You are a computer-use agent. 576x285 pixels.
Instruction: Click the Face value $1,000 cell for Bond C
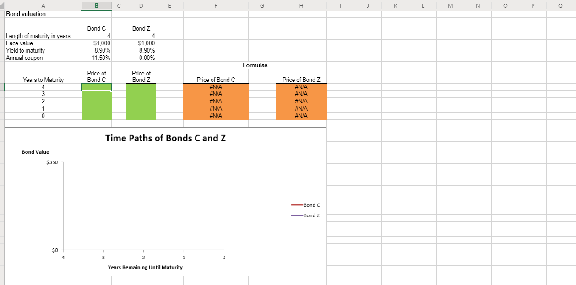coord(96,43)
